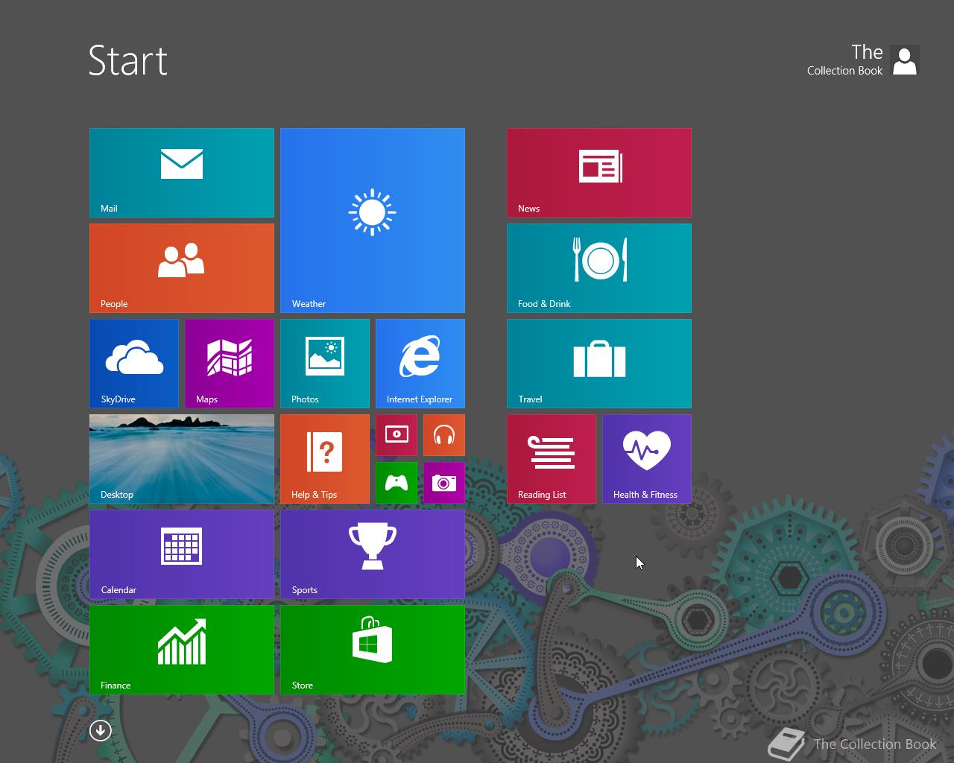Image resolution: width=954 pixels, height=763 pixels.
Task: Launch the Internet Explorer tile
Action: point(420,364)
